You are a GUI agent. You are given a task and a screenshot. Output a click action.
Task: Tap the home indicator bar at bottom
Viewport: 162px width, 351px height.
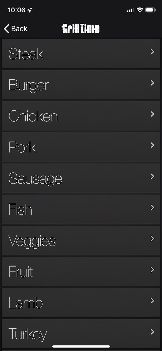(x=81, y=346)
